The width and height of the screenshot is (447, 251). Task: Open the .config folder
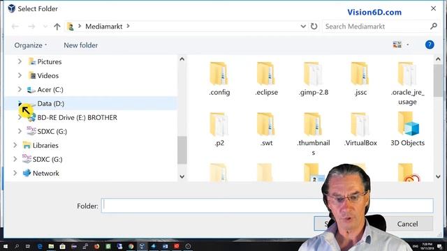point(219,79)
